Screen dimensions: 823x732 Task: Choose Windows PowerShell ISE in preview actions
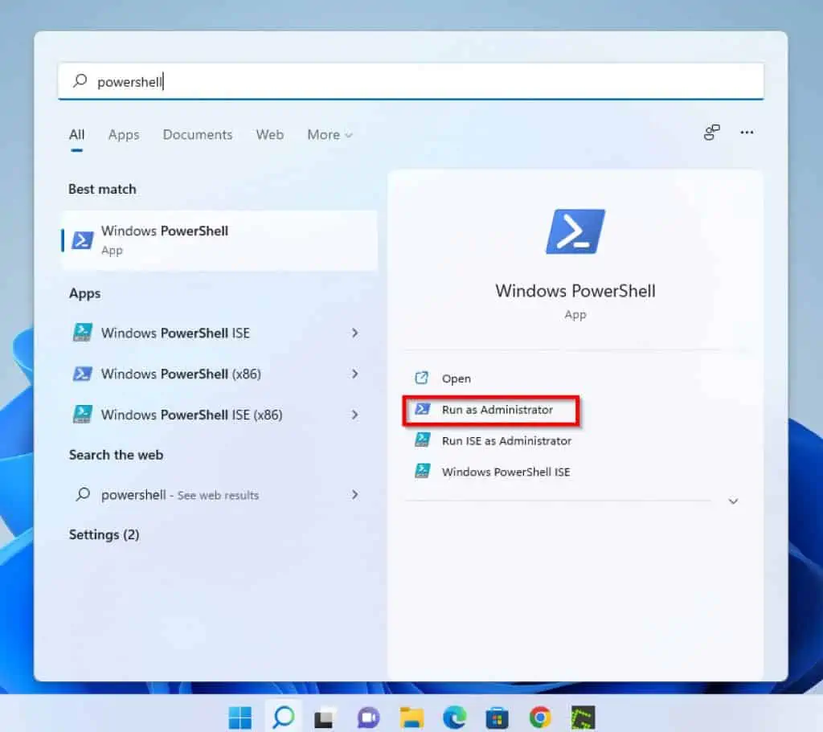coord(506,472)
